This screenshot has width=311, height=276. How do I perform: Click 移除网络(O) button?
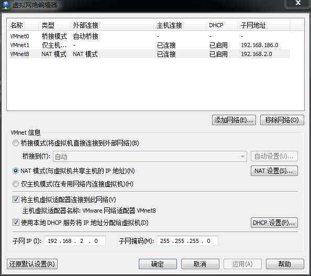pos(282,120)
